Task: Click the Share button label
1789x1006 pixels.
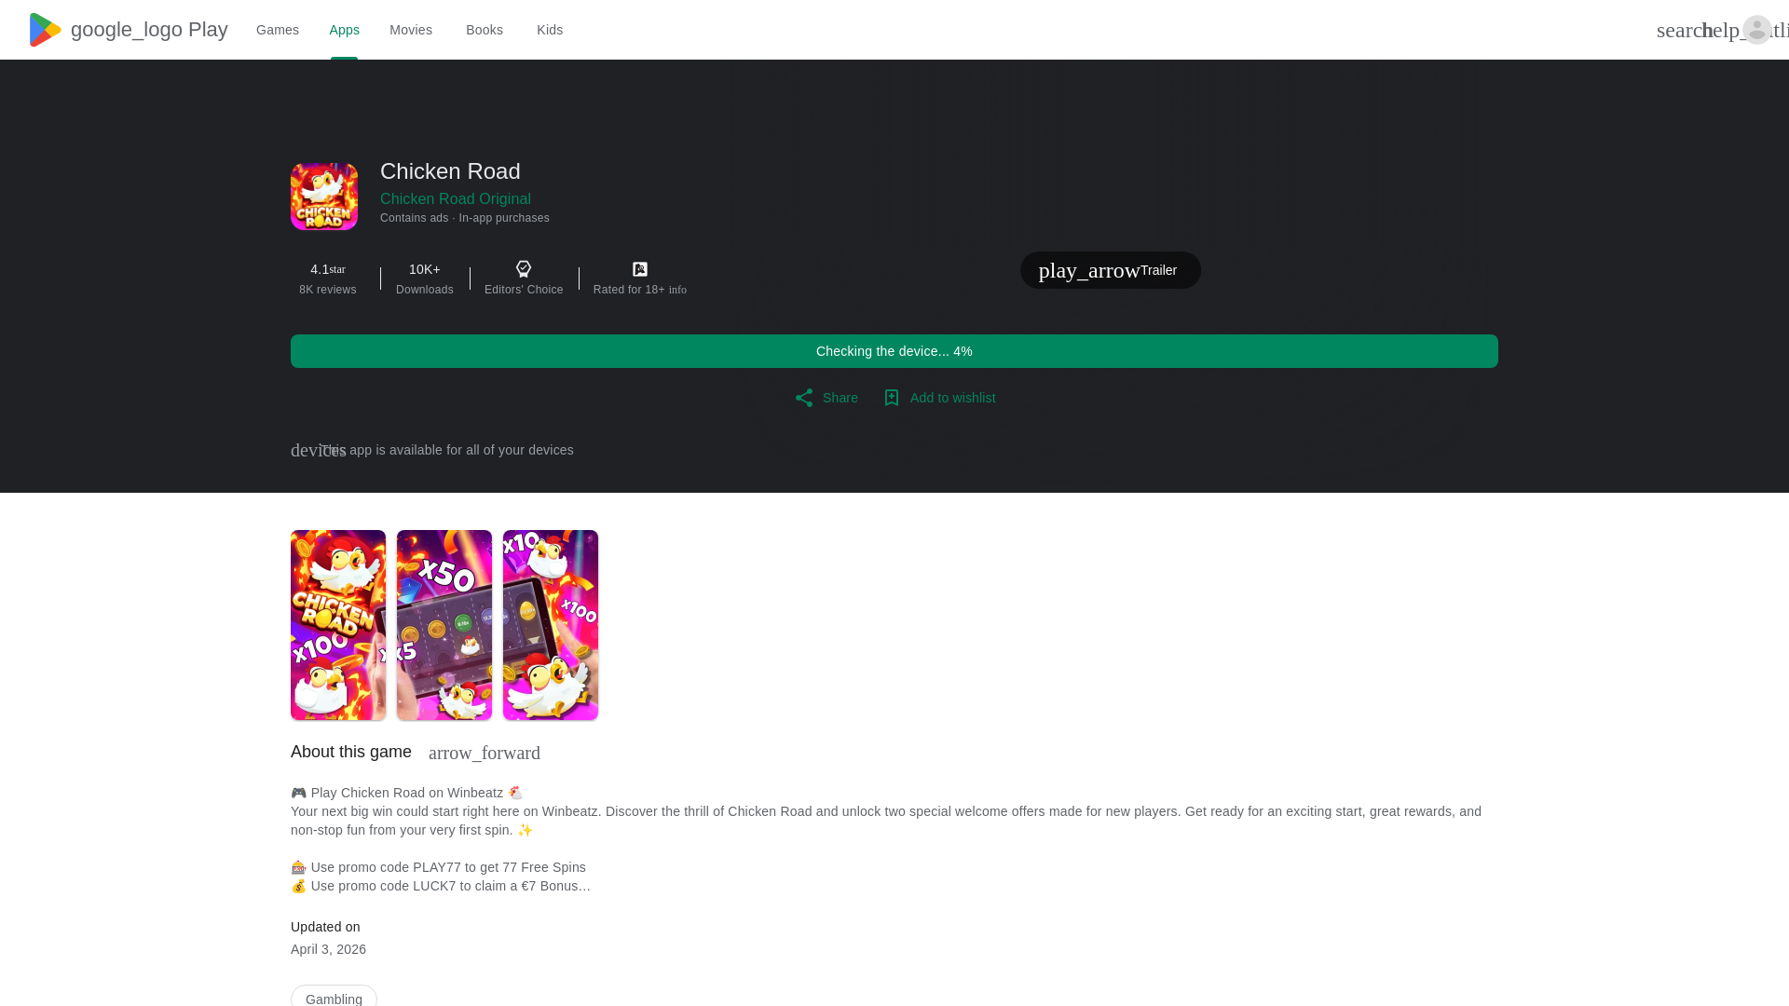Action: (840, 398)
